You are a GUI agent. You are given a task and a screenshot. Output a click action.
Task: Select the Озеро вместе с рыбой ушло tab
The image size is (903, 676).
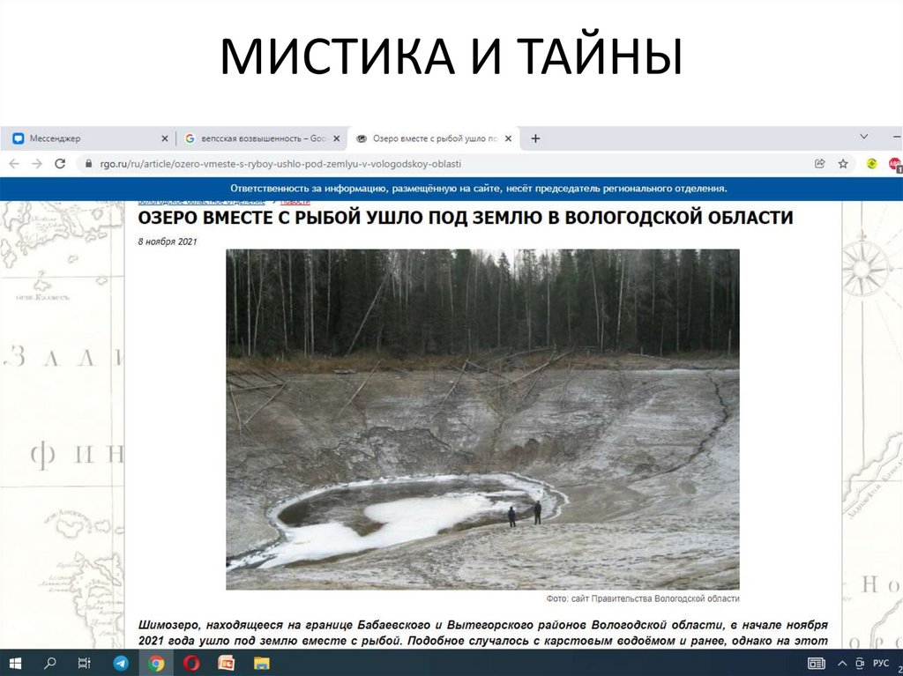434,138
